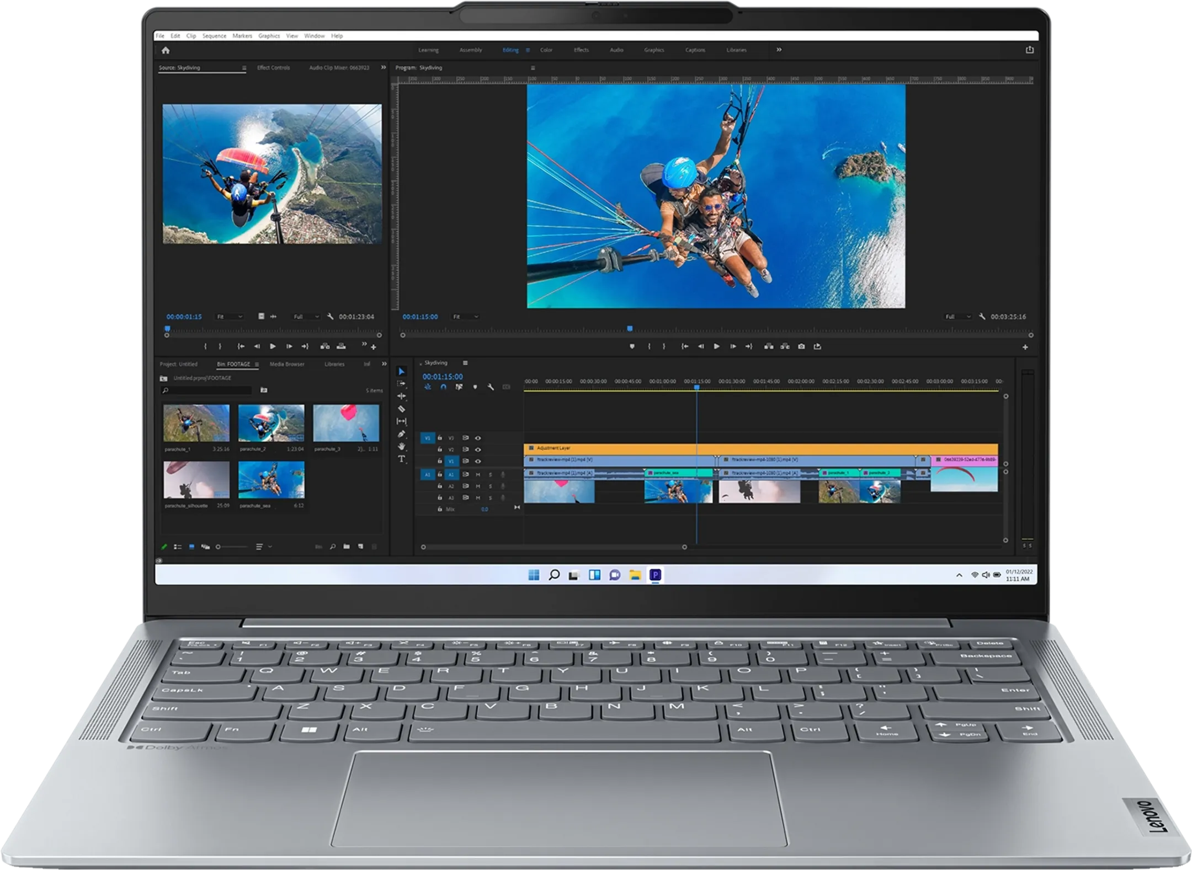Select the Razor tool
Viewport: 1192px width, 870px height.
402,409
